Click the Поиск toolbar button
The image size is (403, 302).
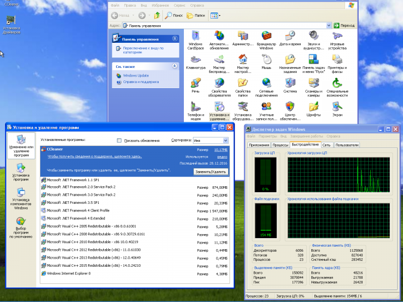click(174, 16)
